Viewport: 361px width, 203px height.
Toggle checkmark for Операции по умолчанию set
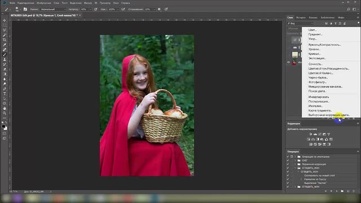(288, 157)
